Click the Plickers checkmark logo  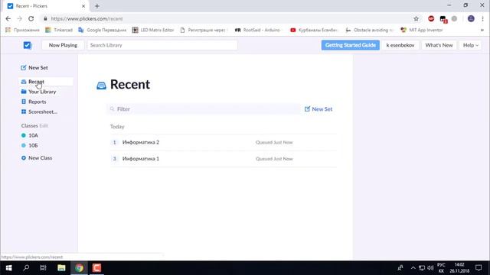[28, 45]
